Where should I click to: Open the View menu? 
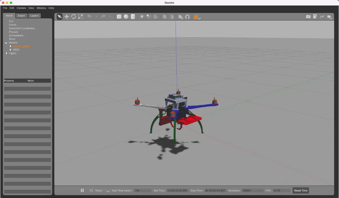click(x=31, y=8)
